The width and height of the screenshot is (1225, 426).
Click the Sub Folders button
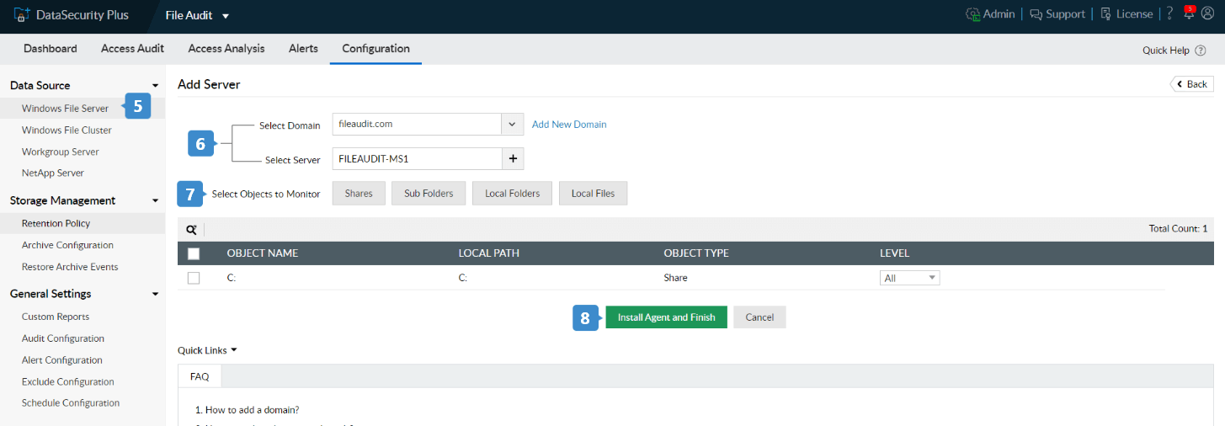tap(429, 194)
